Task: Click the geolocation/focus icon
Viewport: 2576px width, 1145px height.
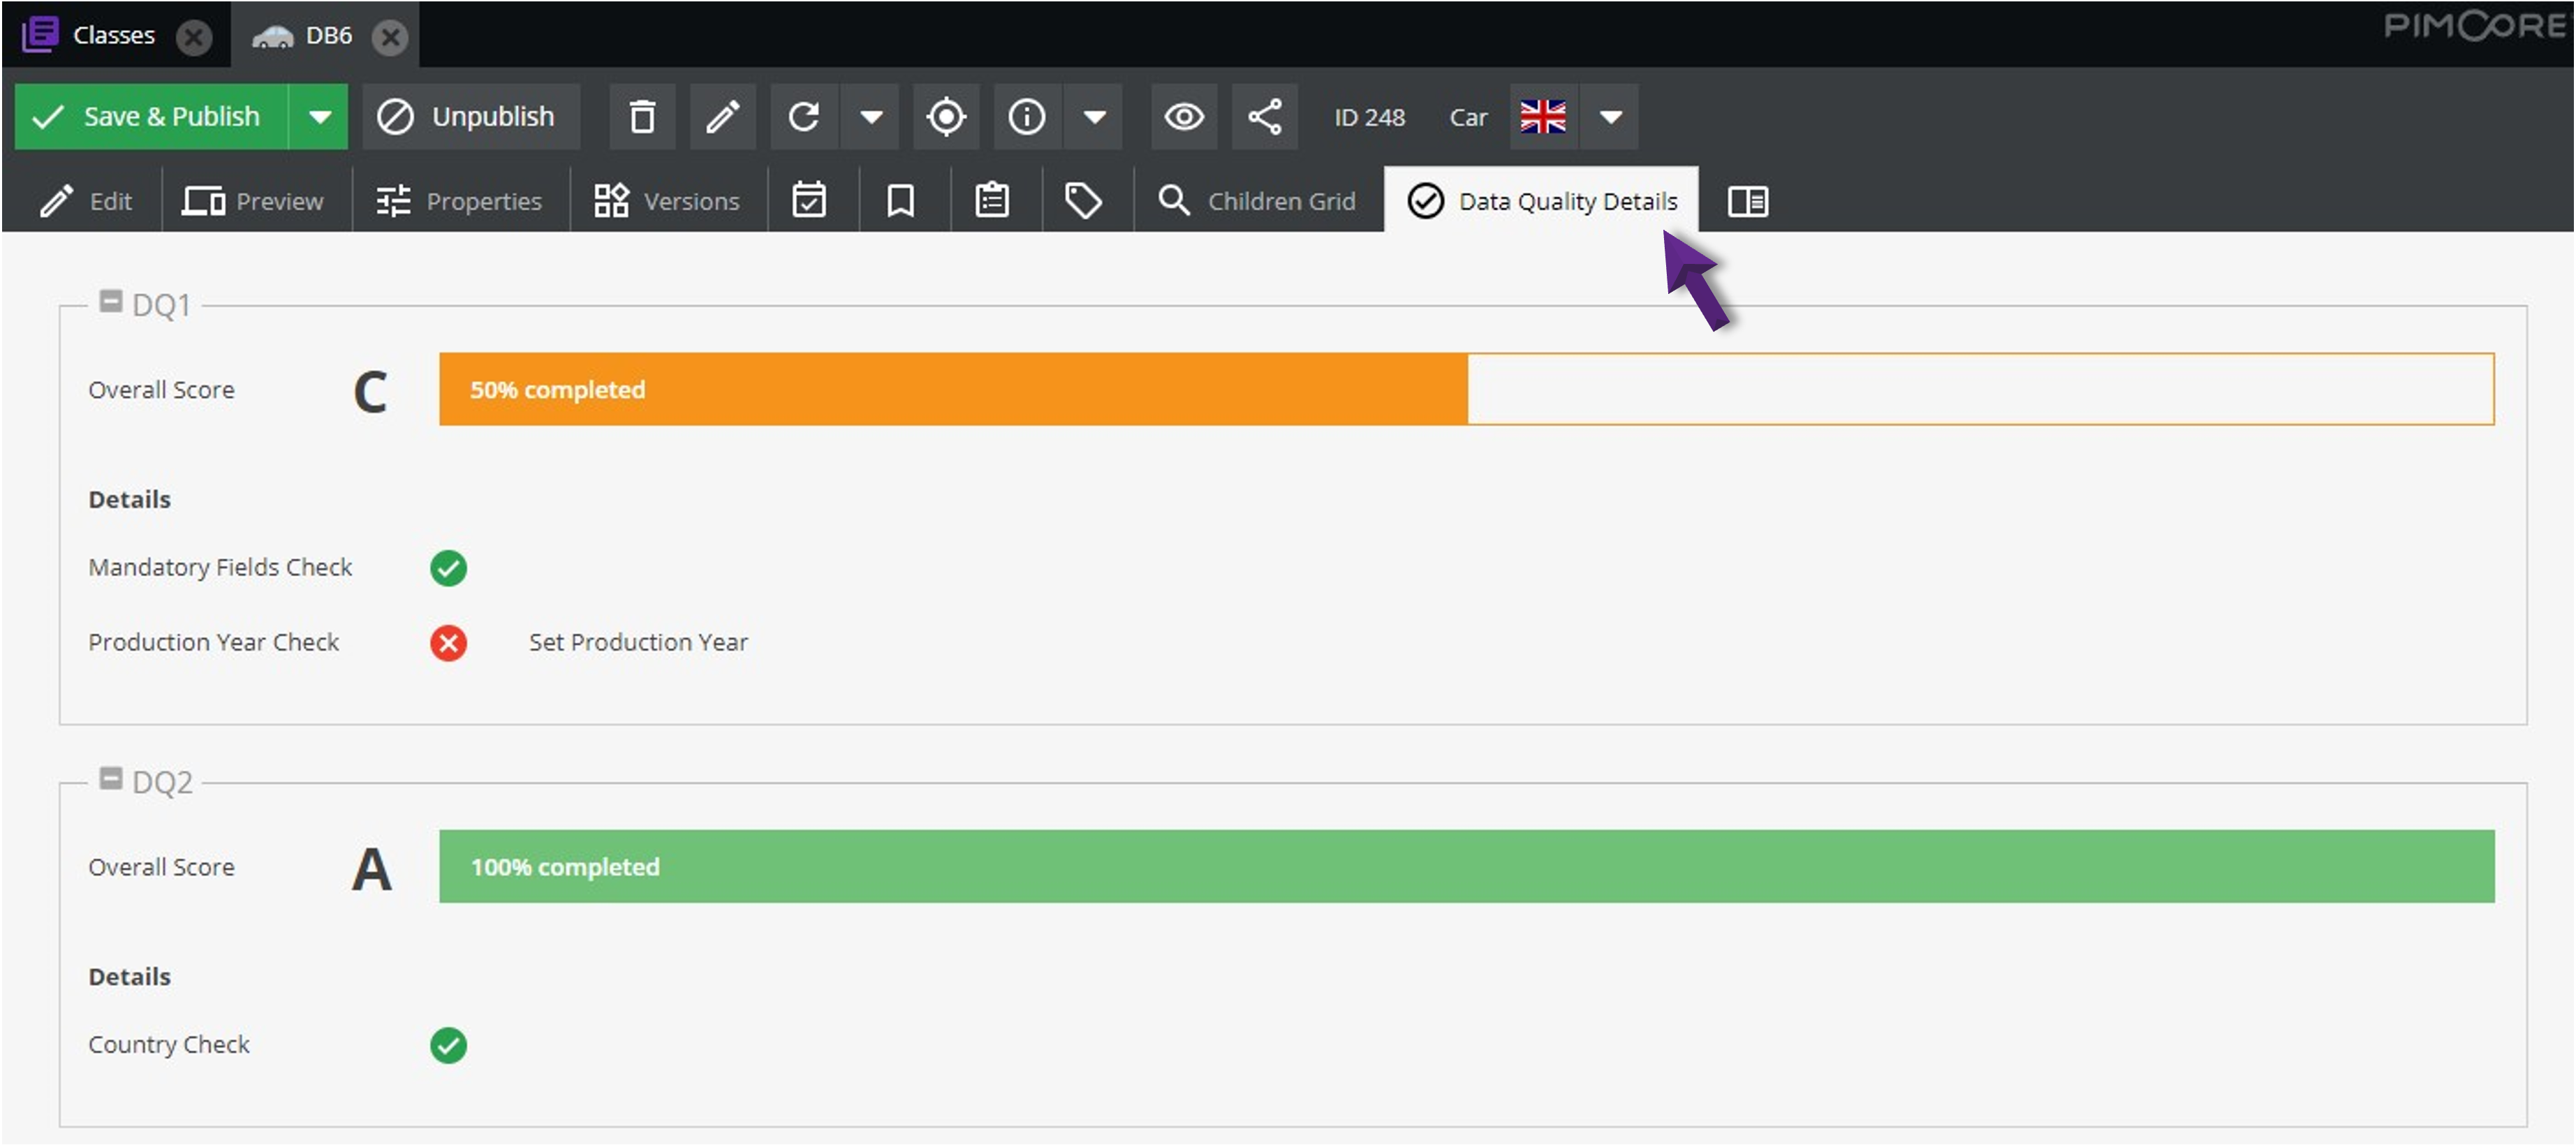Action: click(946, 117)
